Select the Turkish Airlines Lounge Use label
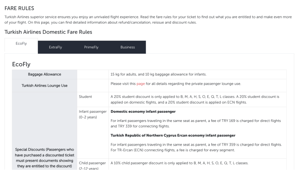The height and width of the screenshot is (170, 300). click(x=44, y=85)
